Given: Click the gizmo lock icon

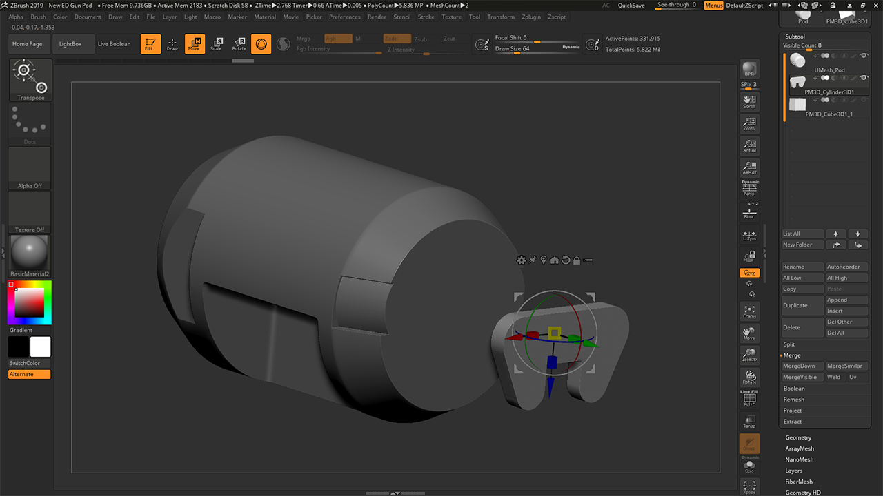Looking at the screenshot, I should (x=576, y=260).
